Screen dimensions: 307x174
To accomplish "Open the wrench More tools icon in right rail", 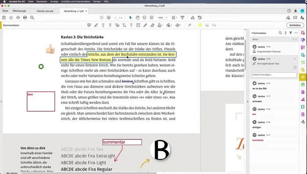I will coord(303,122).
